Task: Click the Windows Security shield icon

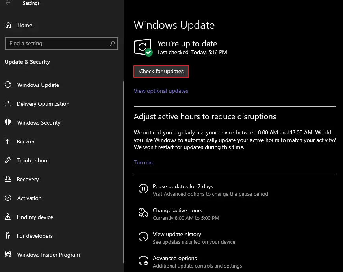Action: click(x=8, y=122)
